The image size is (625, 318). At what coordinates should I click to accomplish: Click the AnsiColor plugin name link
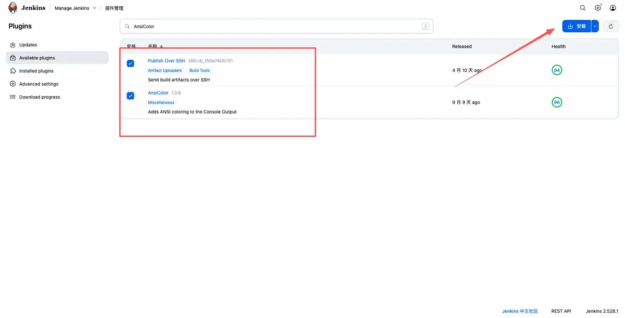coord(158,93)
